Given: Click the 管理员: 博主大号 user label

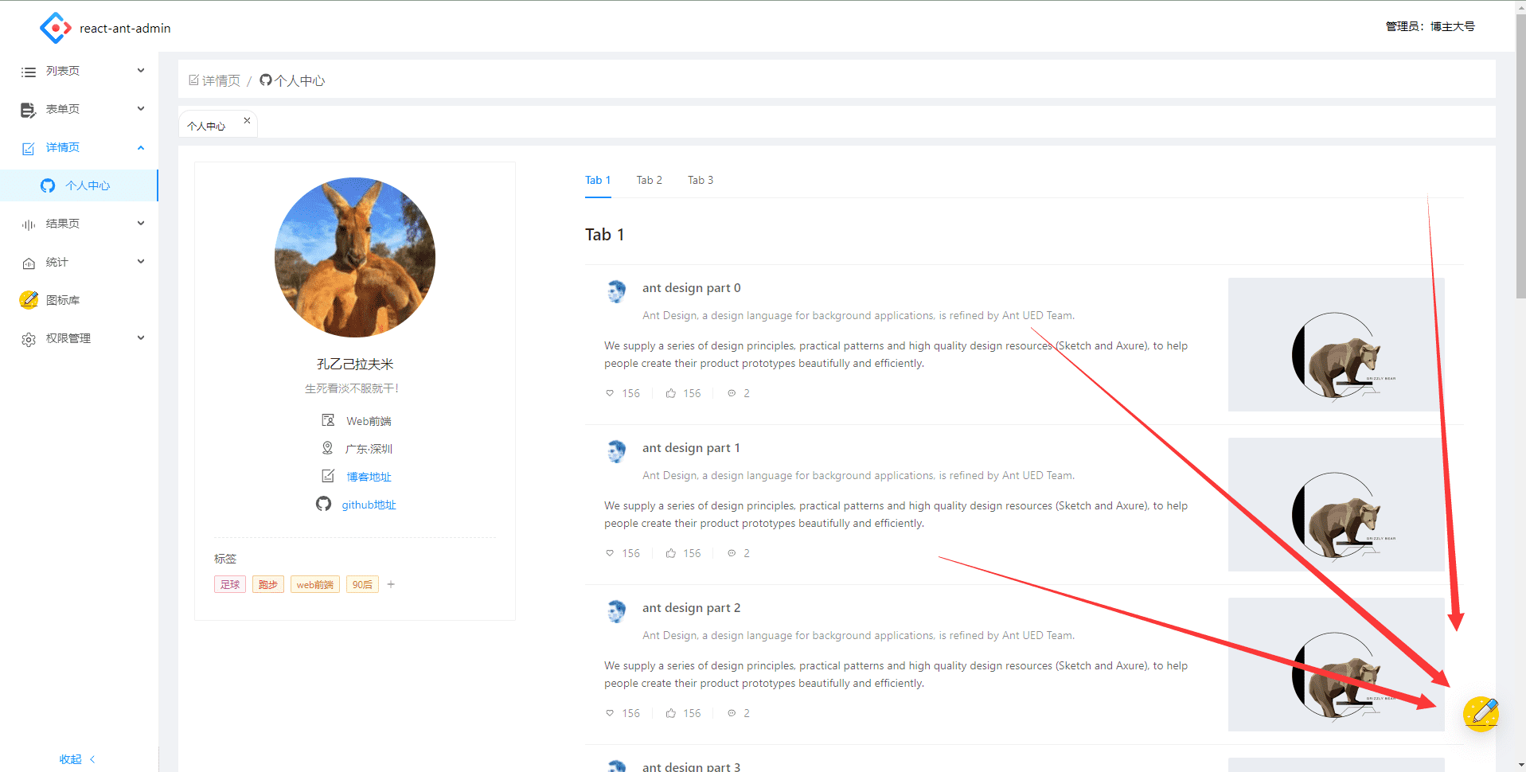Looking at the screenshot, I should [1430, 26].
